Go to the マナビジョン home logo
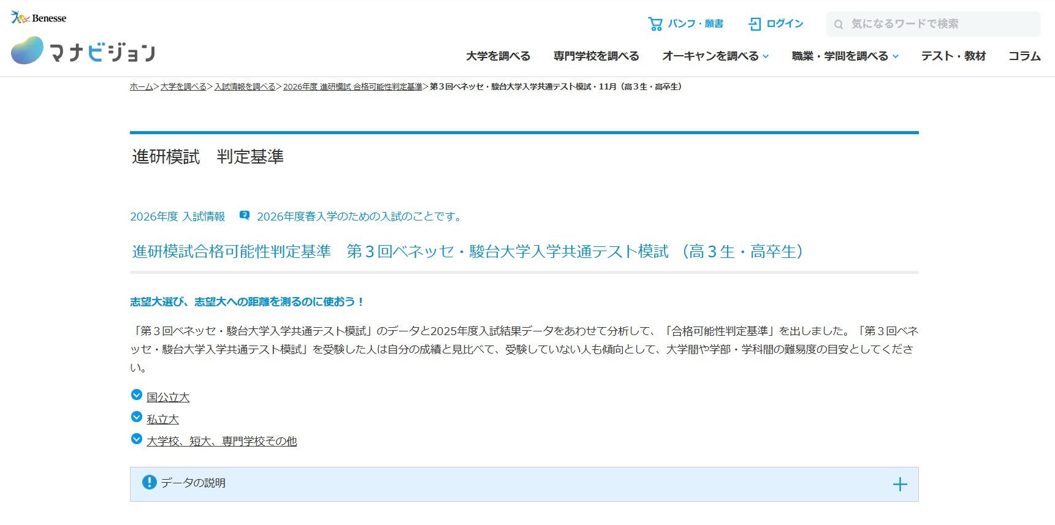The width and height of the screenshot is (1055, 525). tap(83, 51)
